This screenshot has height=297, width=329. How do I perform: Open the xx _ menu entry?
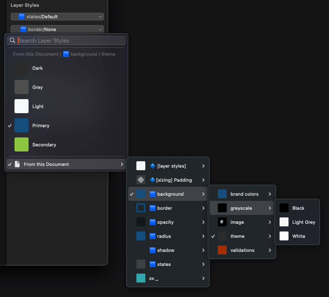167,278
